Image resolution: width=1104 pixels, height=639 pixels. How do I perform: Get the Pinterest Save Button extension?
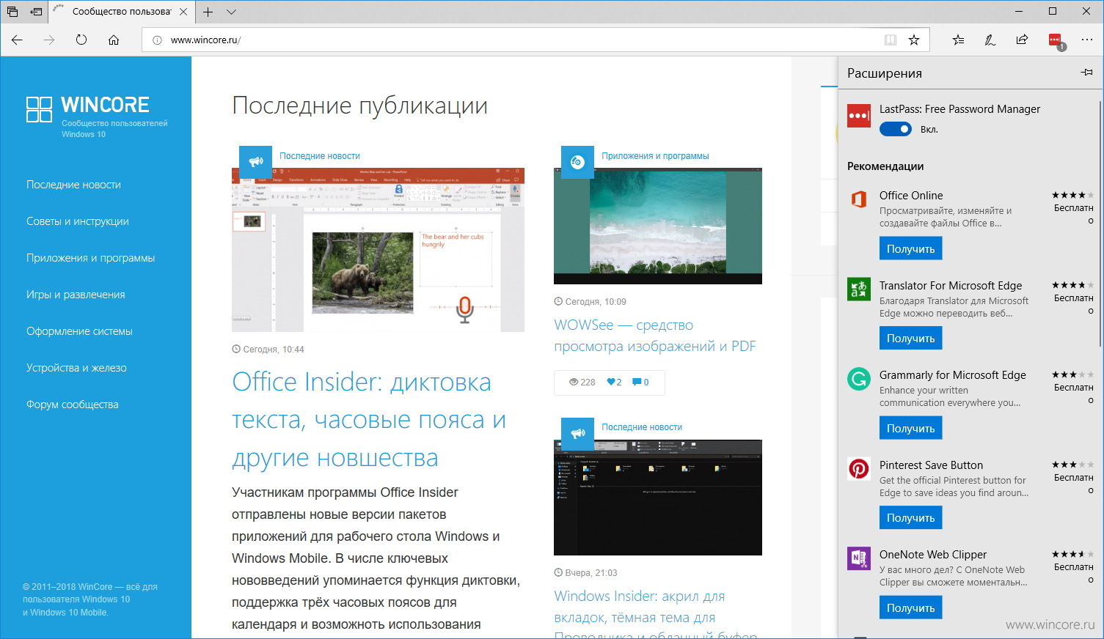click(x=910, y=518)
